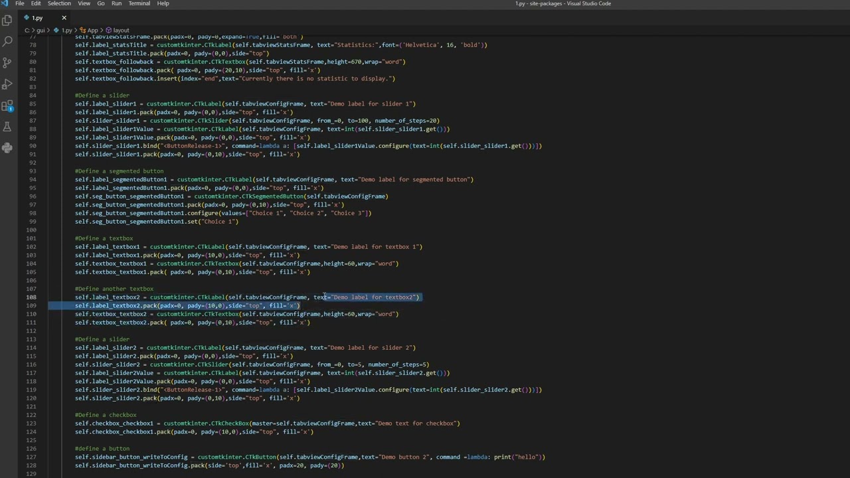The width and height of the screenshot is (850, 478).
Task: Click 'self.textbox_textbox1.pack' on line 105
Action: point(119,272)
